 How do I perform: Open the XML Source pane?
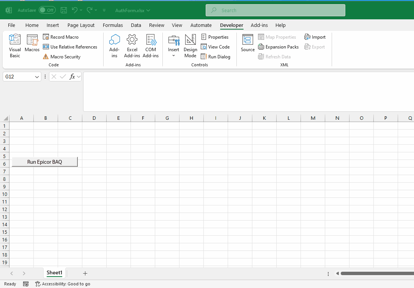coord(248,44)
